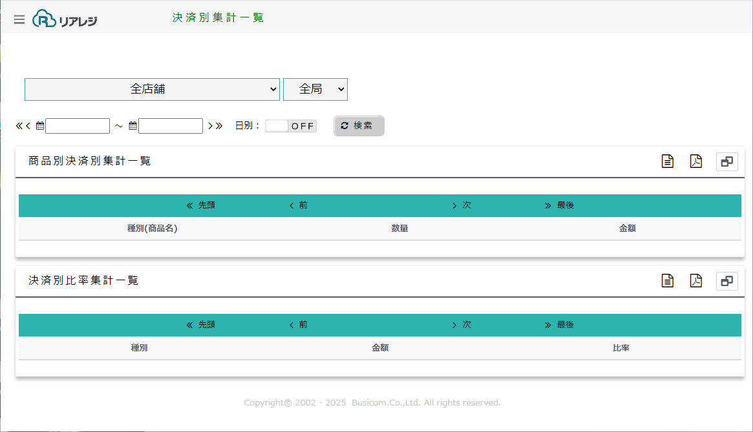Go to 前 page in 決済別比率集計一覧
The height and width of the screenshot is (432, 753).
tap(299, 325)
